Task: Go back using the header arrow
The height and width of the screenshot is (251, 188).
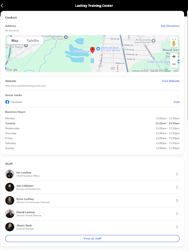Action: coord(2,5)
